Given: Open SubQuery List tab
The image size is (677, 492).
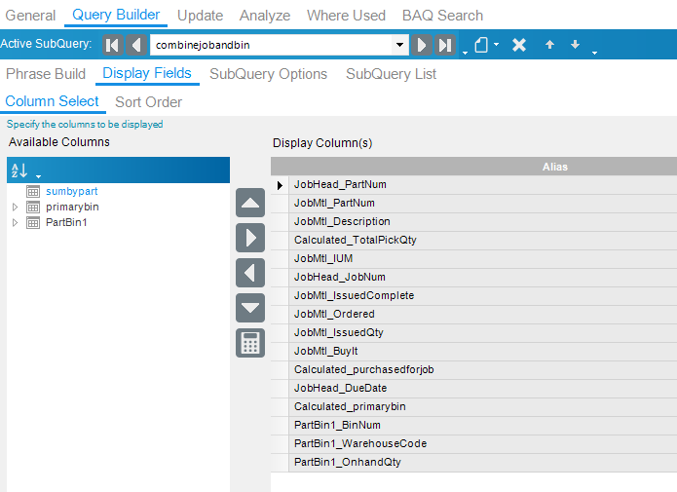Looking at the screenshot, I should 391,74.
